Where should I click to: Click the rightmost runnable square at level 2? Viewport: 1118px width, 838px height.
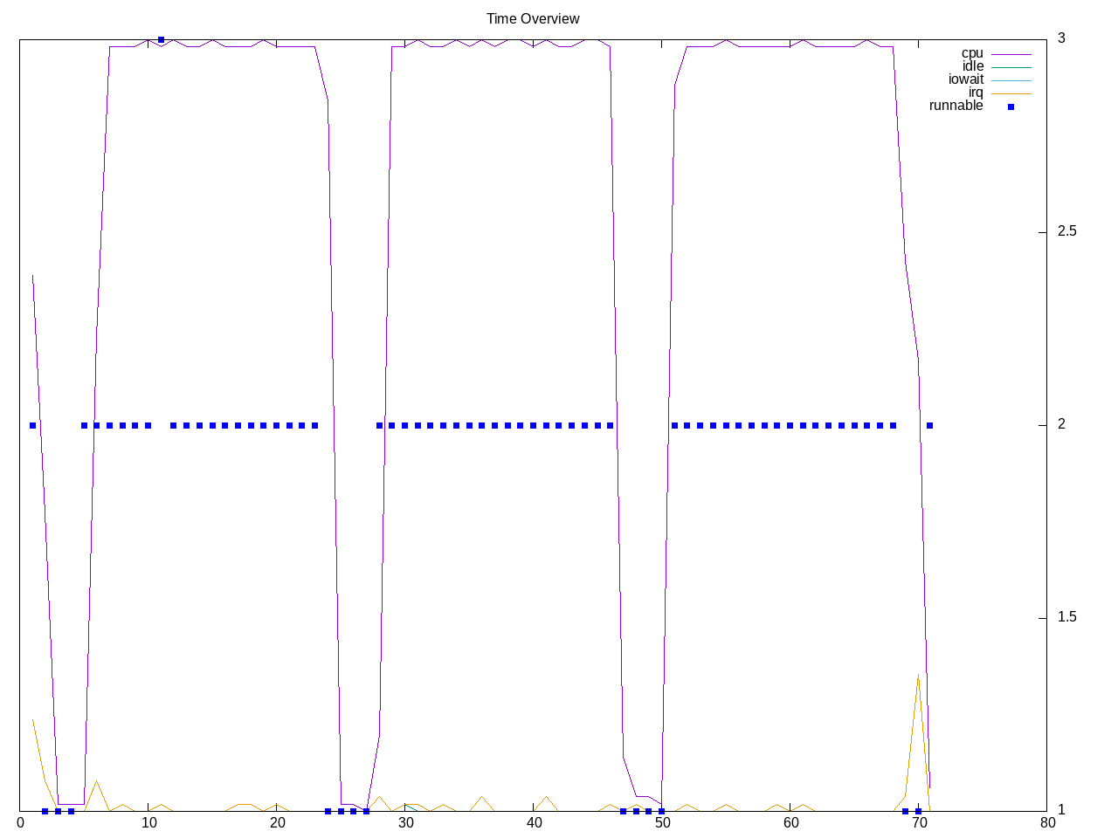[930, 426]
